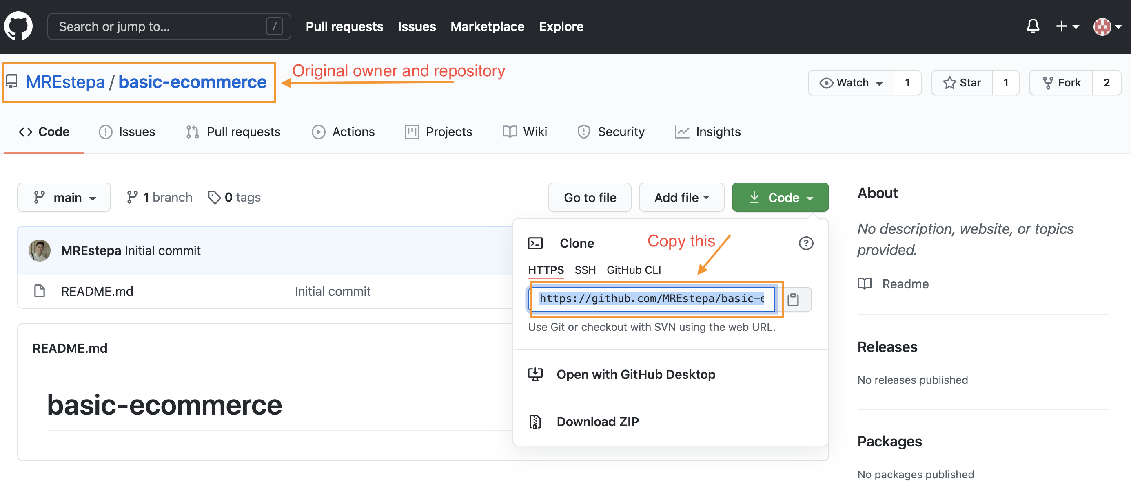Click No releases published text

point(912,380)
